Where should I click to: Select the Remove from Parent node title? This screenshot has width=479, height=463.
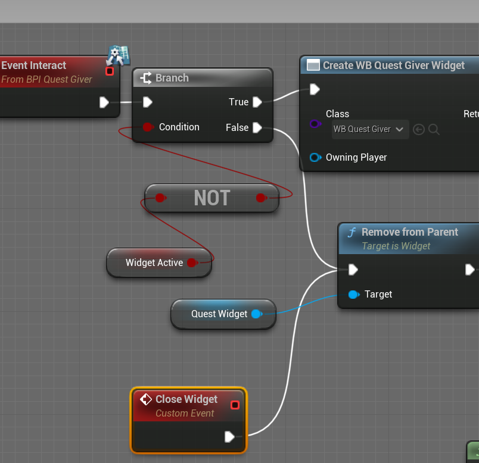[x=410, y=232]
